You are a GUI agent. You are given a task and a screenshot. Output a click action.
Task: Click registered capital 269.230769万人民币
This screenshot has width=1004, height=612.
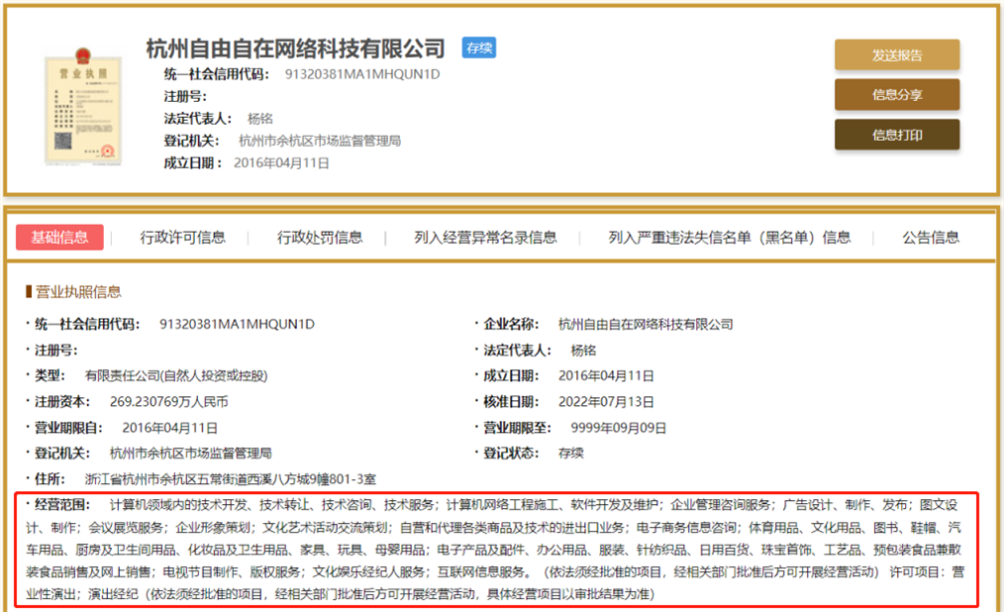click(169, 402)
